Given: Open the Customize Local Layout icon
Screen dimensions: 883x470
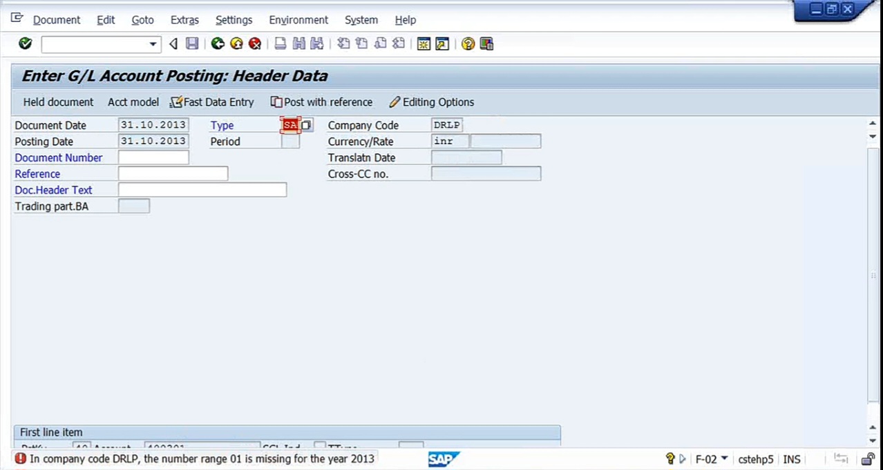Looking at the screenshot, I should click(486, 44).
